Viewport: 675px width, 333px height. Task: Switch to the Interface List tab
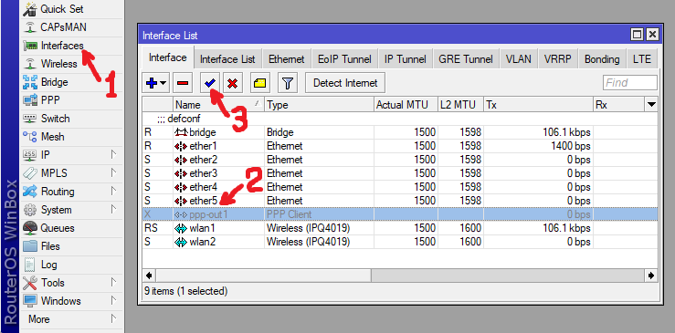pos(227,59)
